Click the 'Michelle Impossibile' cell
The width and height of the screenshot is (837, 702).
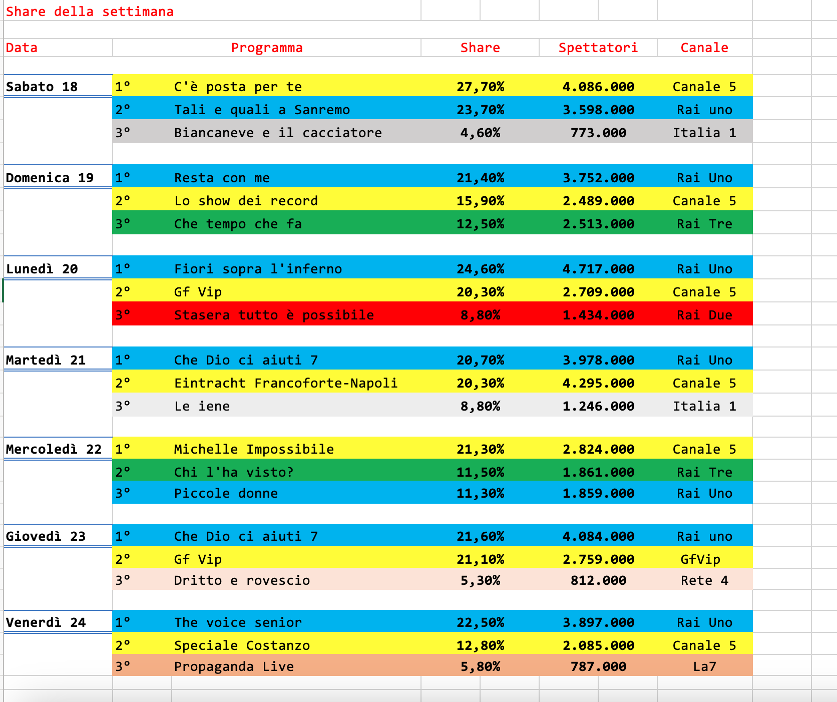tap(254, 449)
